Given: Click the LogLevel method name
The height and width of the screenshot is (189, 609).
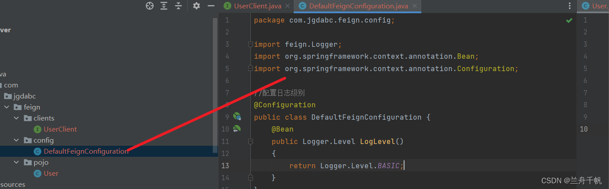Looking at the screenshot, I should (x=377, y=141).
